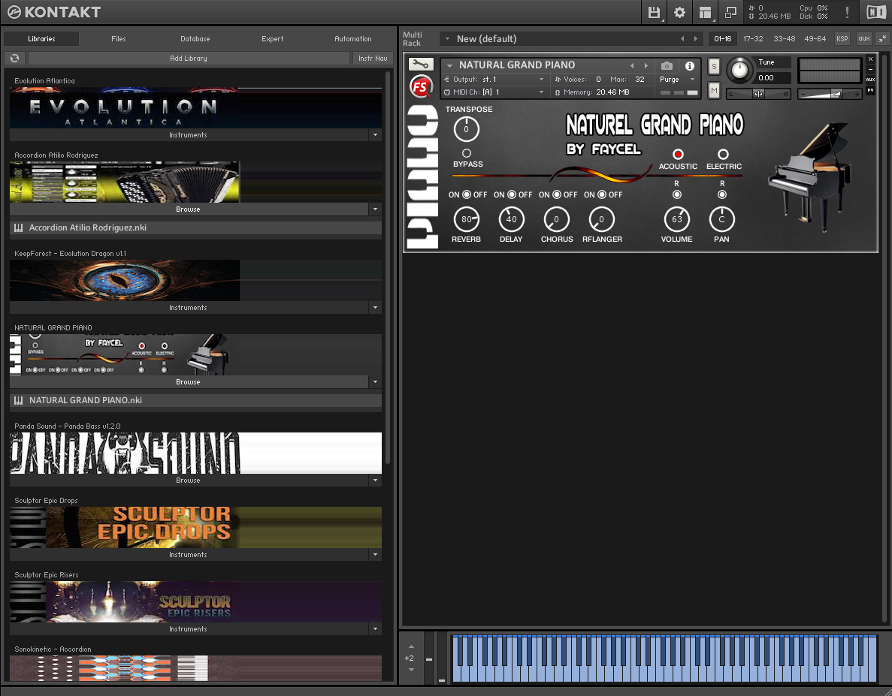Open the Output st.1 dropdown
Viewport: 892px width, 696px height.
495,80
